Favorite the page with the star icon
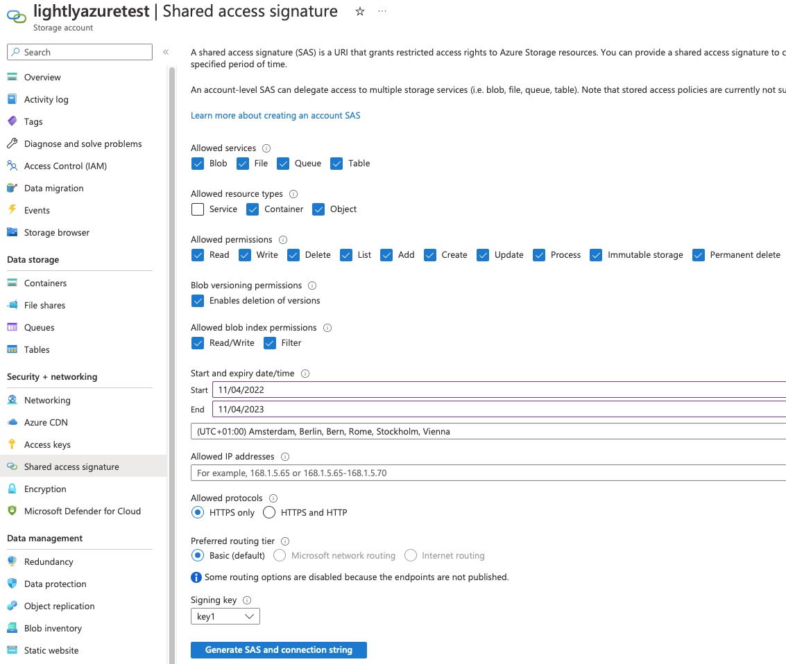Screen dimensions: 786x664 360,12
